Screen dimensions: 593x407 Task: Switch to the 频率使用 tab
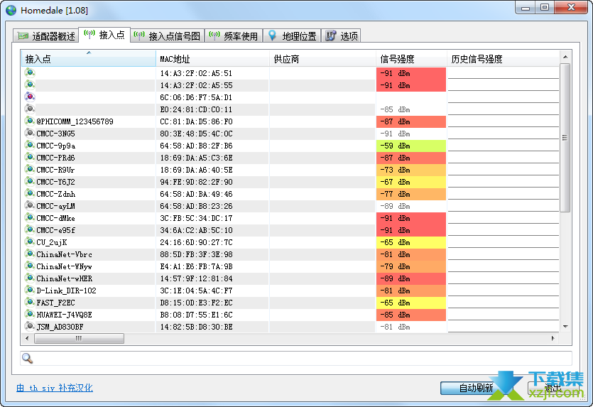click(234, 36)
